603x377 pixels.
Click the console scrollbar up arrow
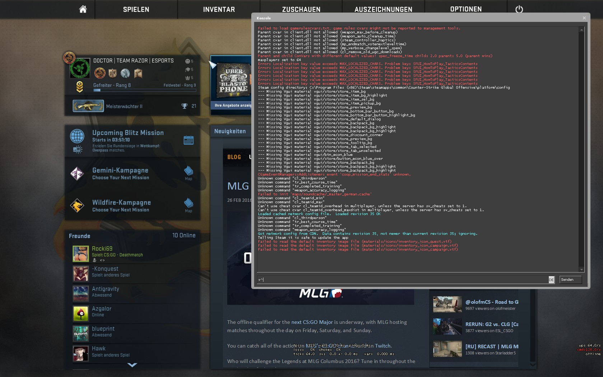(x=581, y=29)
